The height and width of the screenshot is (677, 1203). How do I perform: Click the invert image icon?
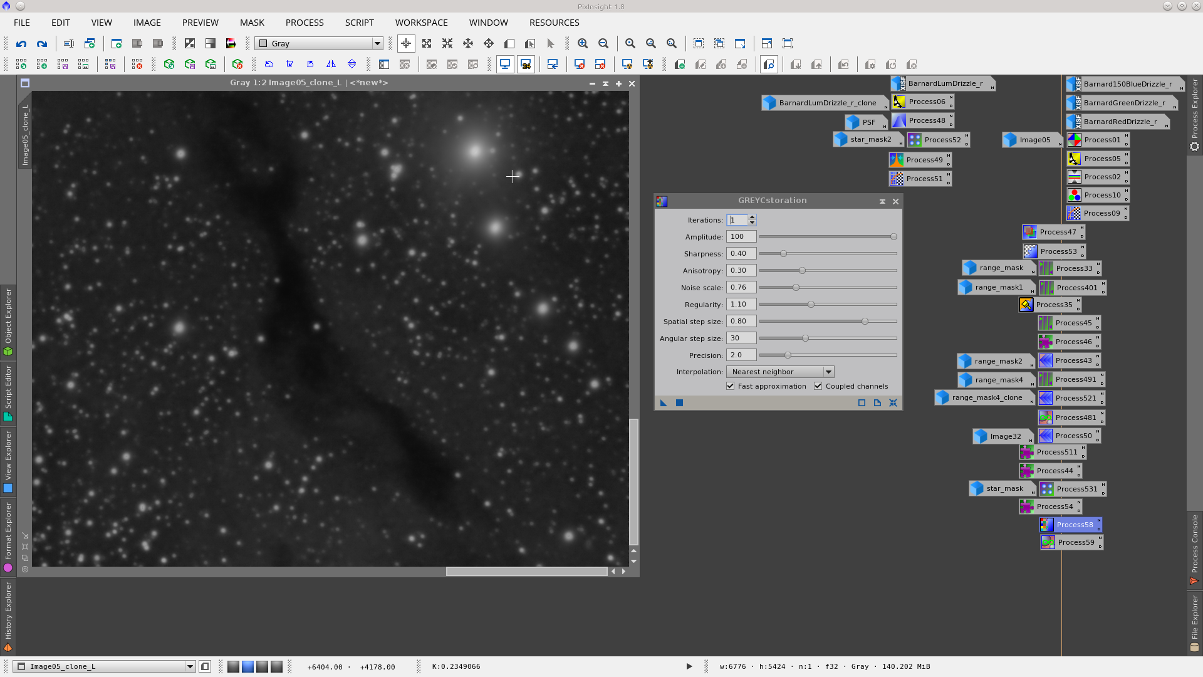190,44
